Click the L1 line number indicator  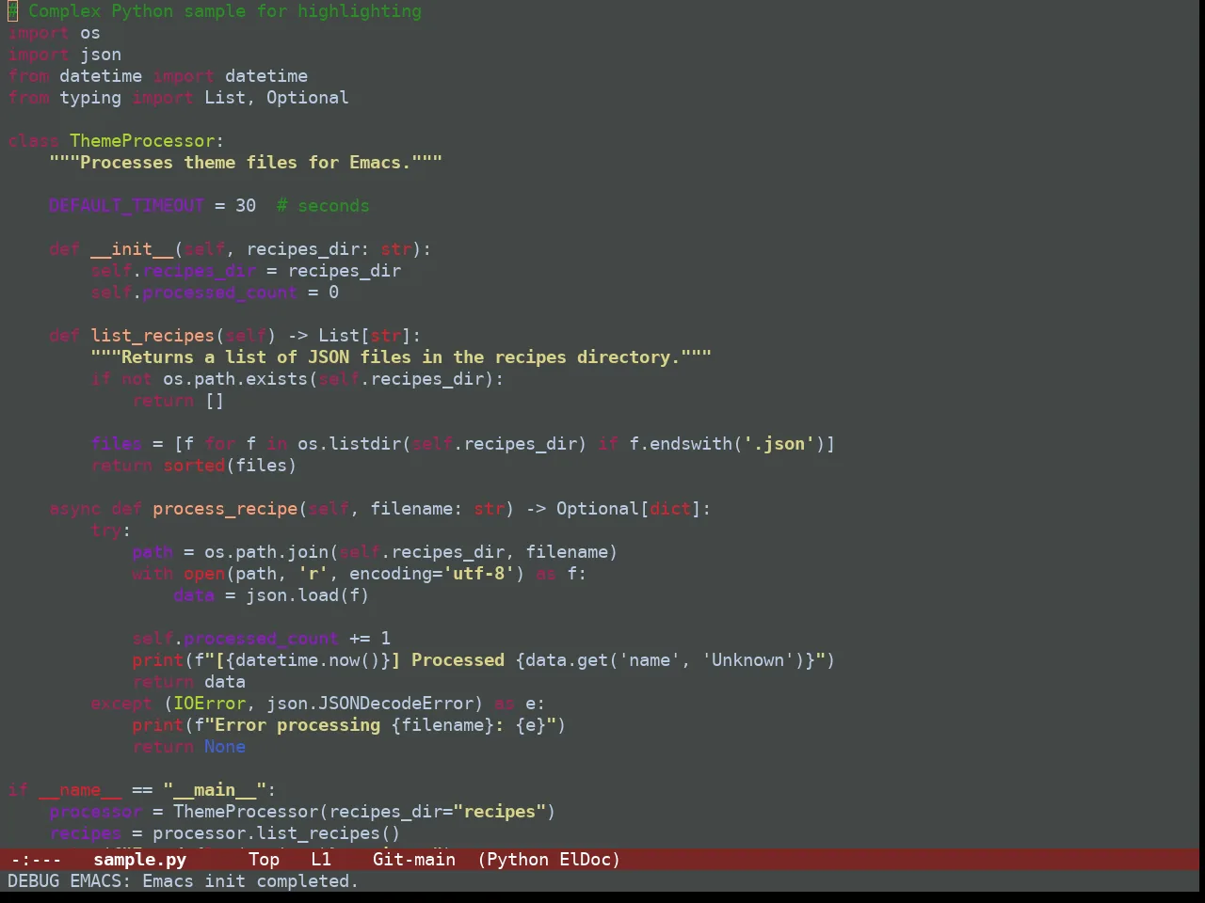[321, 859]
